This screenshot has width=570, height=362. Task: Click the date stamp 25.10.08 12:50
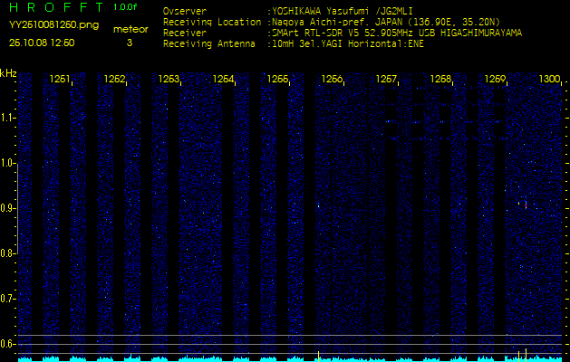42,43
